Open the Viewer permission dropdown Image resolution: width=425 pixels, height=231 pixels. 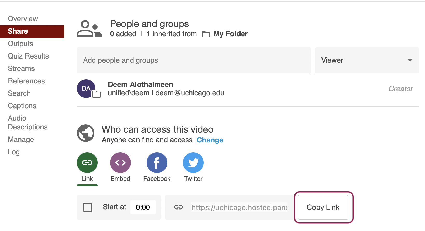(x=366, y=60)
